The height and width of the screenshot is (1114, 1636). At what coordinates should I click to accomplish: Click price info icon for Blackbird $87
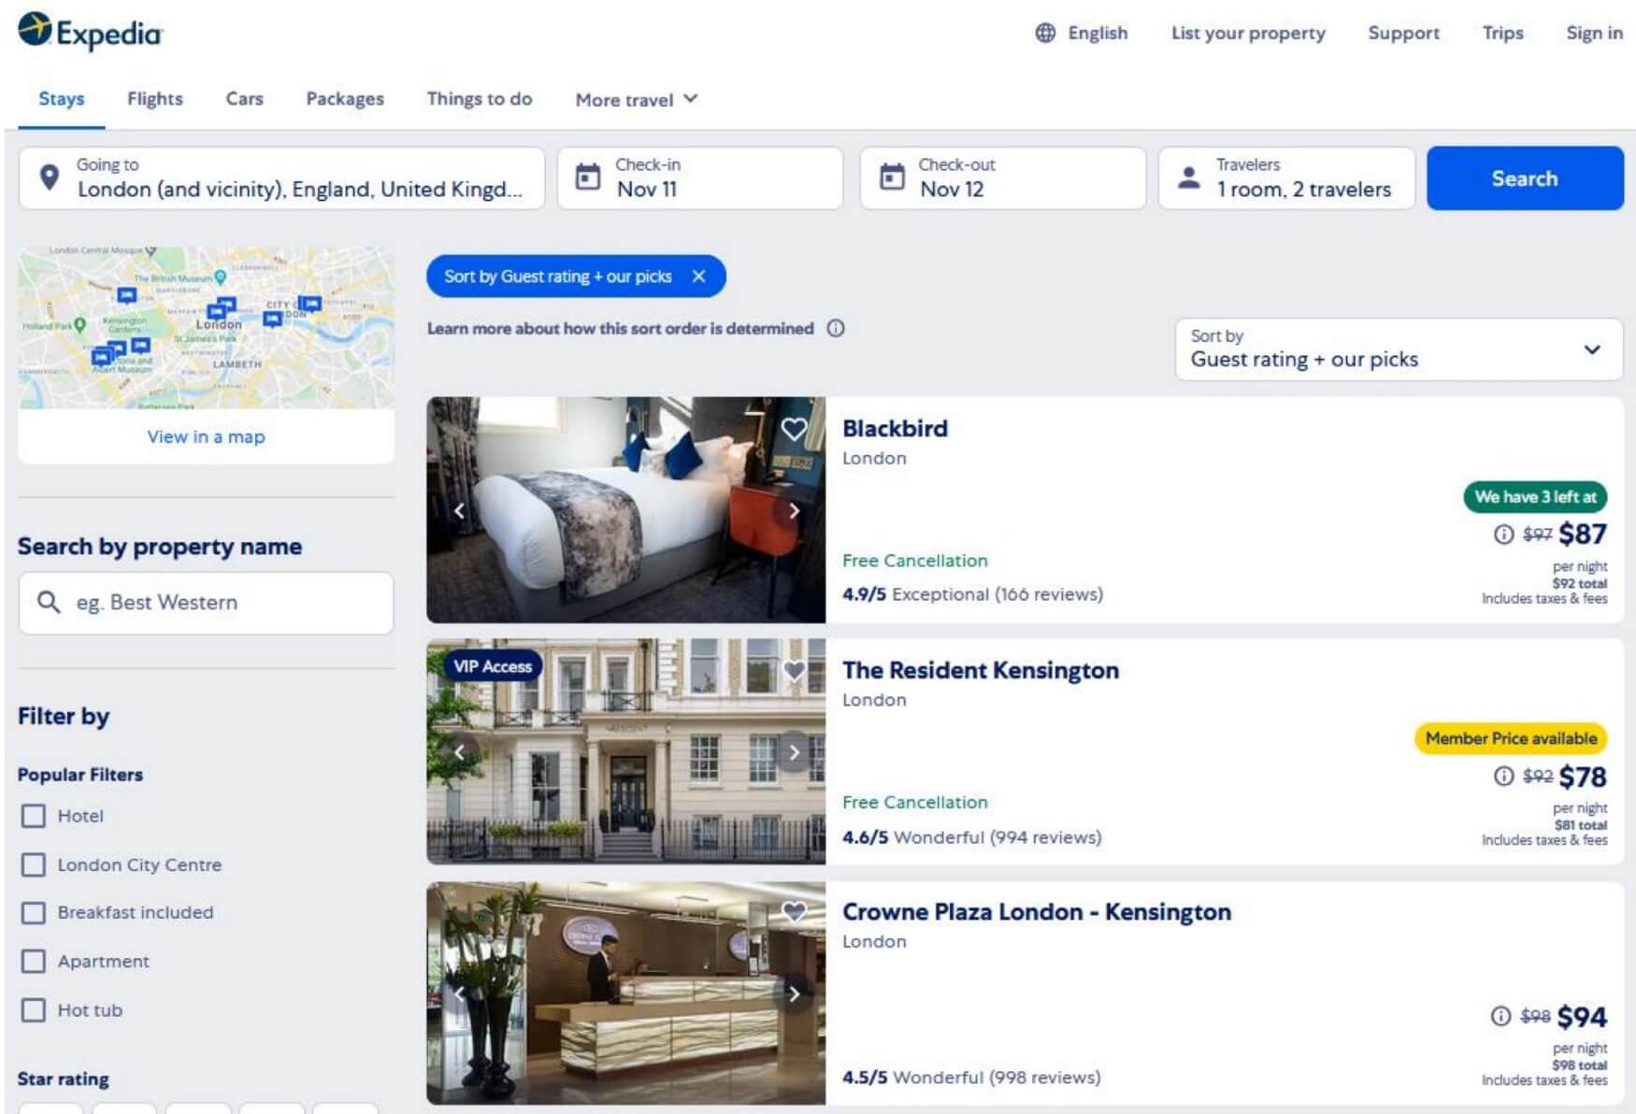(1503, 535)
